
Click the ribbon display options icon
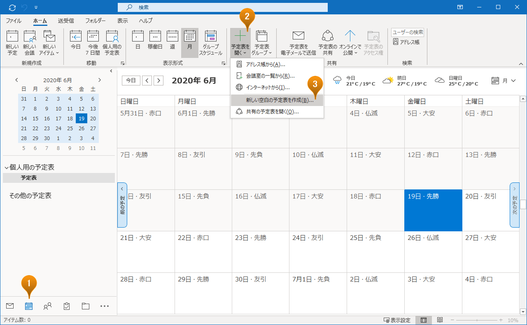pos(460,7)
